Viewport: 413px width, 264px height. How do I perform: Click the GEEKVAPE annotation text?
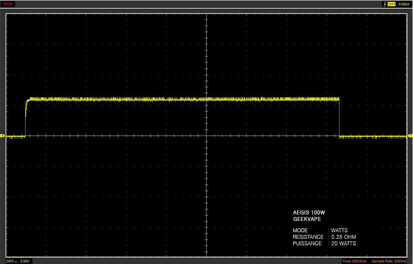tap(307, 219)
